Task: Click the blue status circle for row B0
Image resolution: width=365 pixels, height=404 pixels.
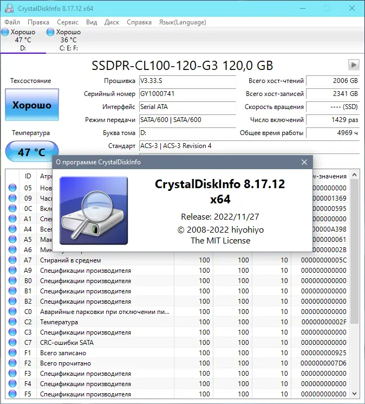Action: (12, 280)
